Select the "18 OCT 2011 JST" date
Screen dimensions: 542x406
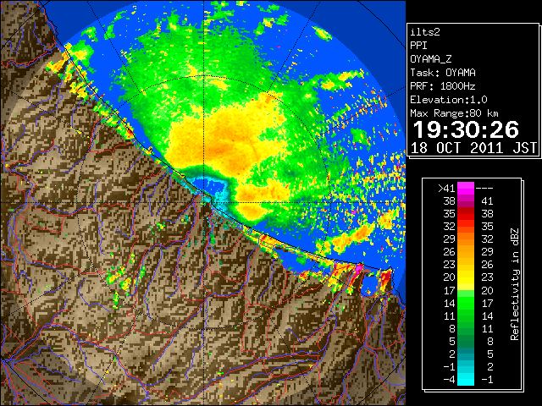coord(474,148)
